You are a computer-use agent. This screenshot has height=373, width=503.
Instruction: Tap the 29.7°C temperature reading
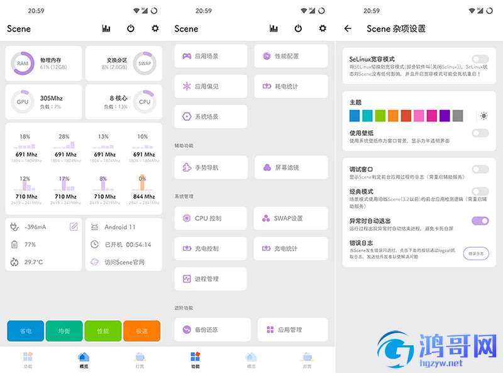(x=34, y=262)
